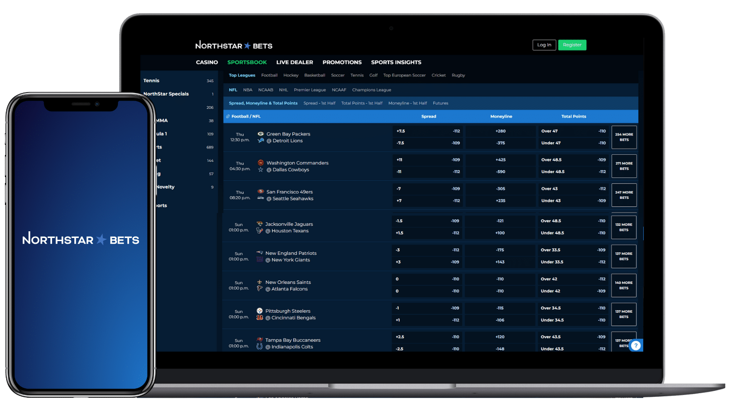
Task: Click the Pittsburgh Steelers team logo
Action: pos(260,311)
